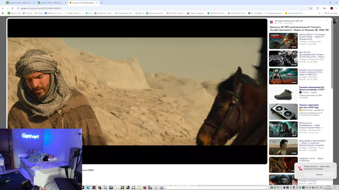The height and width of the screenshot is (190, 339).
Task: Expand the Все закладки folder
Action: (331, 13)
